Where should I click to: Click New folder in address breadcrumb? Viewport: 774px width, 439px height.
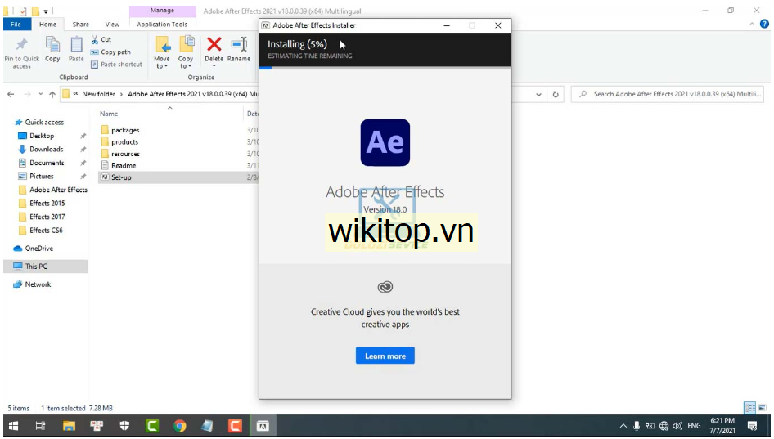pyautogui.click(x=98, y=94)
